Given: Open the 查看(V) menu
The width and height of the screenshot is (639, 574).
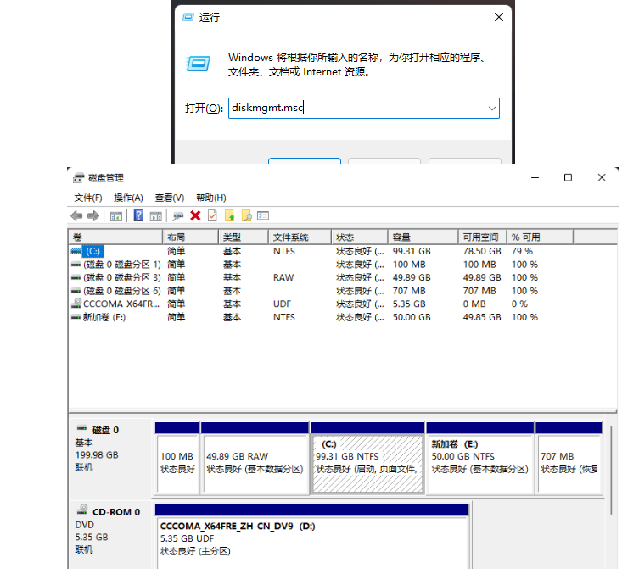Looking at the screenshot, I should 170,198.
